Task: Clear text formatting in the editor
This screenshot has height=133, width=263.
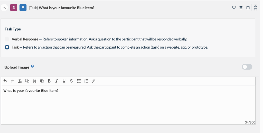Action: point(20,81)
